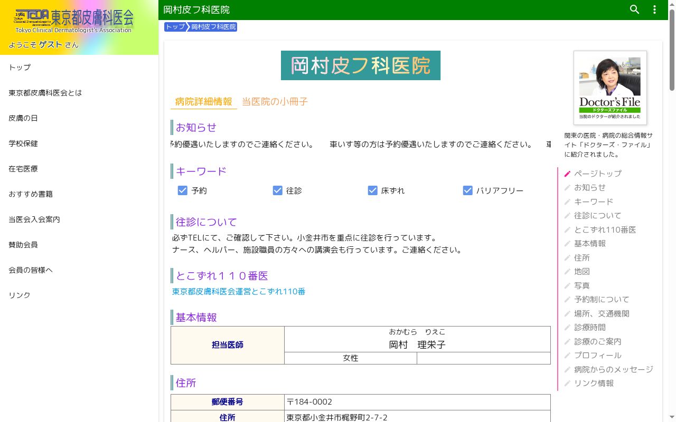Open 賛助会員 menu item
Image resolution: width=676 pixels, height=422 pixels.
pyautogui.click(x=79, y=245)
